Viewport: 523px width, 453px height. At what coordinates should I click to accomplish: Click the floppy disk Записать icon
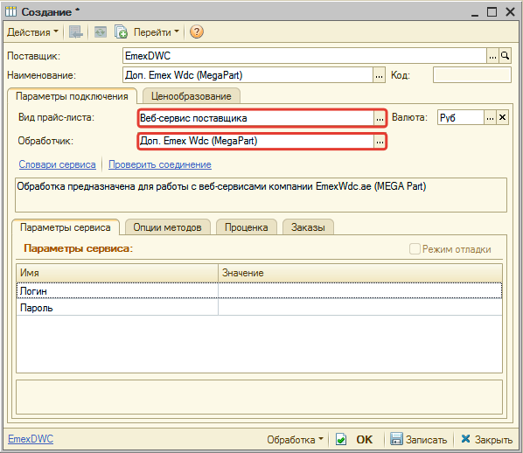(396, 439)
